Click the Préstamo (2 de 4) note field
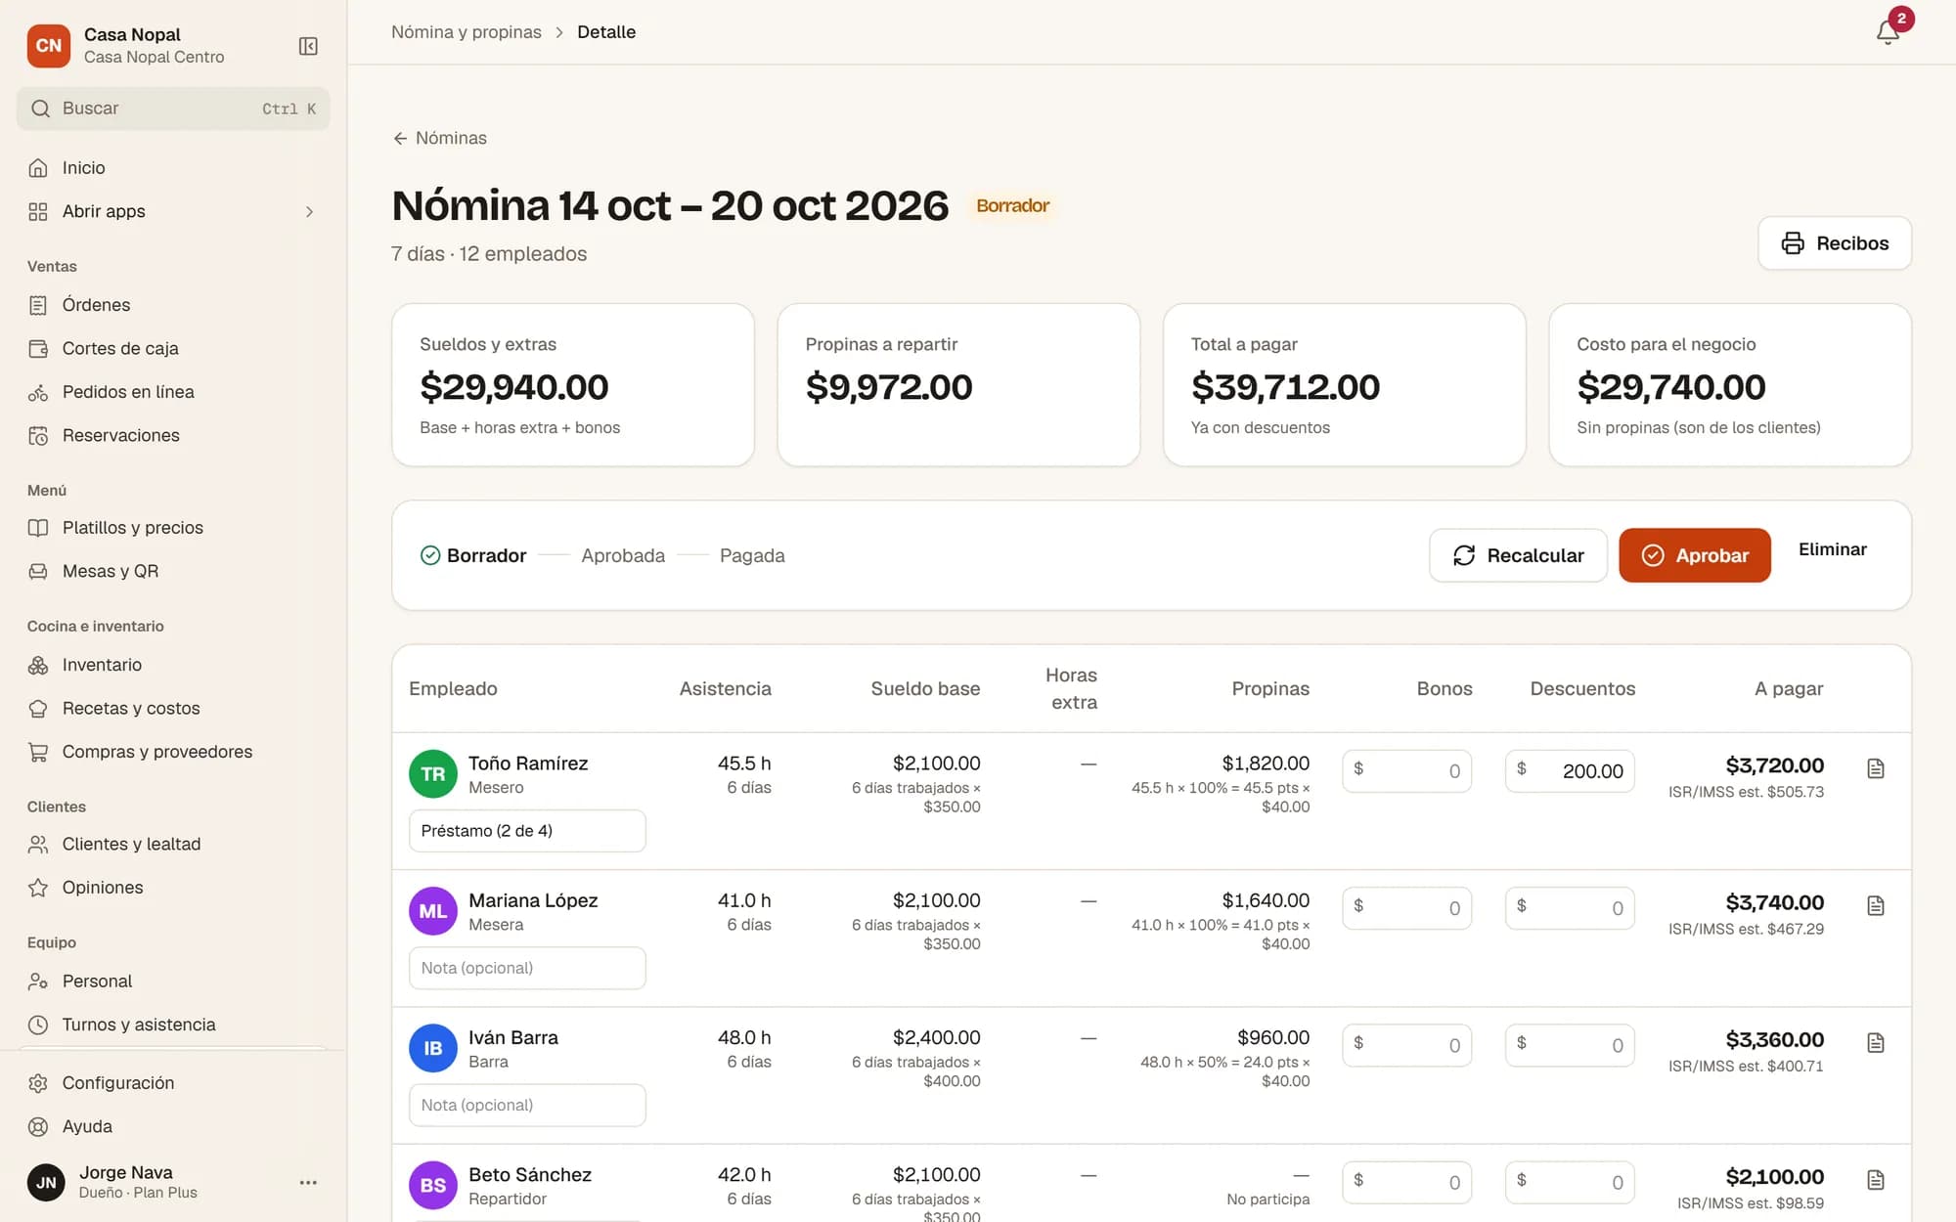 coord(527,831)
